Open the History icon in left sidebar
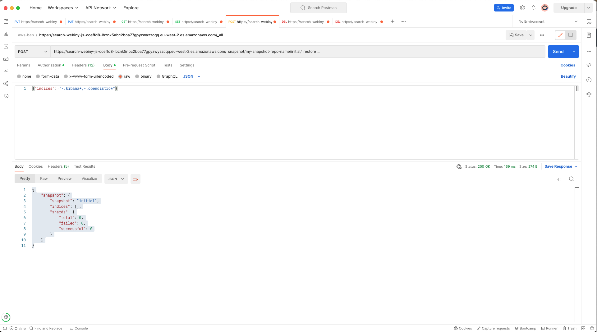This screenshot has width=597, height=332. coord(6,96)
